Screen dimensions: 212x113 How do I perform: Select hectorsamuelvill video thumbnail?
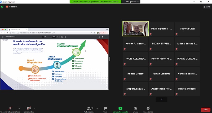pos(135,28)
